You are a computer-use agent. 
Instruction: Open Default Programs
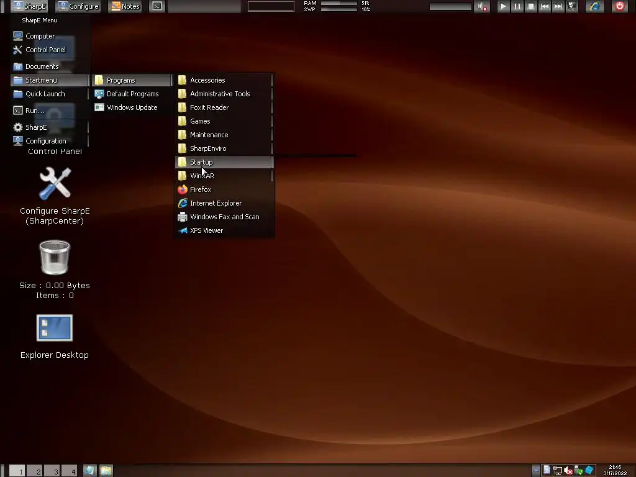pos(133,94)
